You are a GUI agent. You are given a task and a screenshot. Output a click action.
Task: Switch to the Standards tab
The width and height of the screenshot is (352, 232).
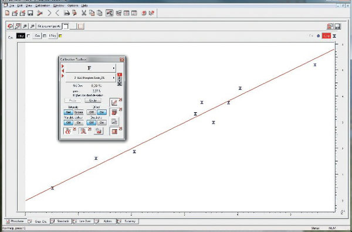[61, 221]
